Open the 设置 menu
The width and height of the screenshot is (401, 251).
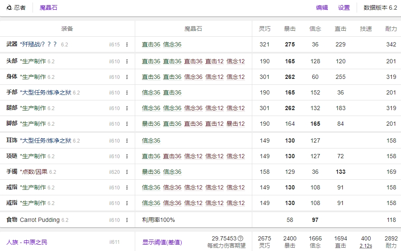point(344,8)
